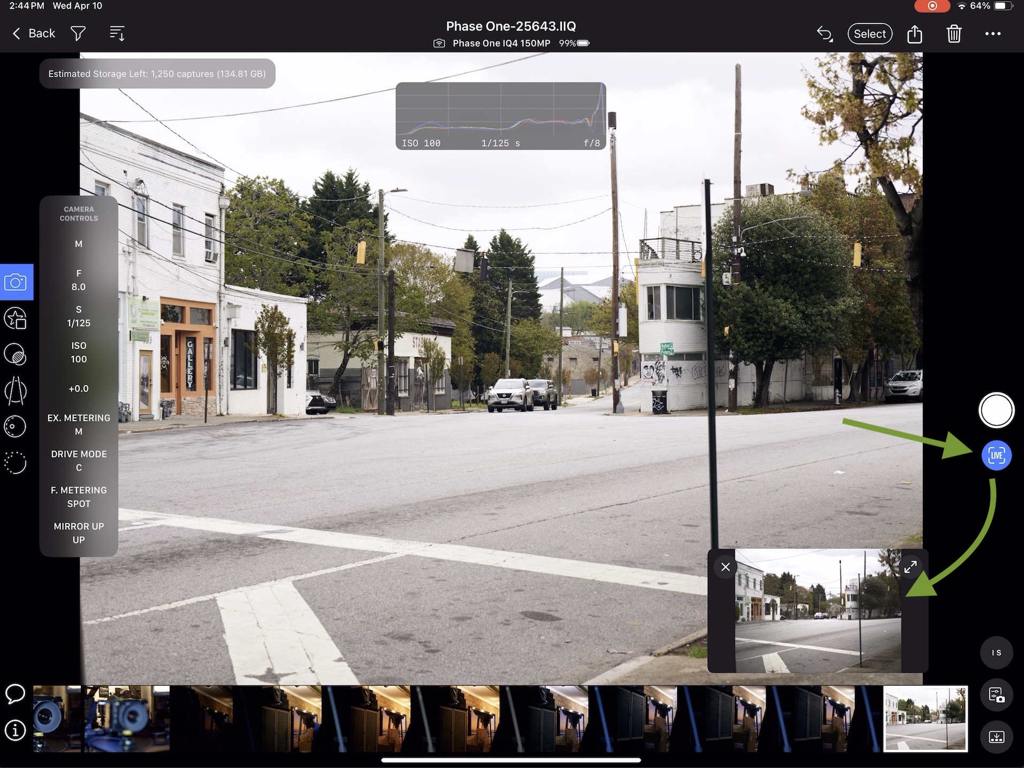Toggle the IS button on the right
1024x768 pixels.
[x=997, y=652]
